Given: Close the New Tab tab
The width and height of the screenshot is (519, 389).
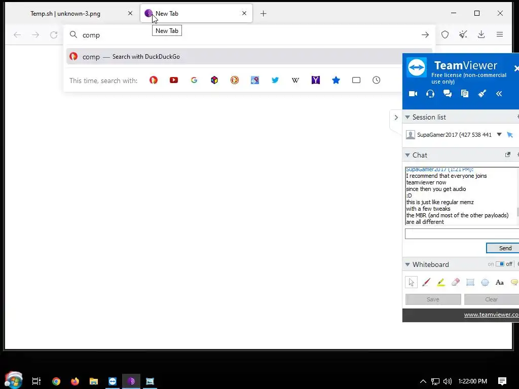Looking at the screenshot, I should (x=244, y=13).
